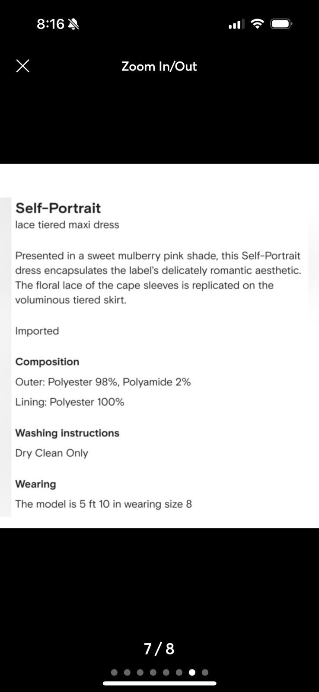Tap the silent mode bell icon

(x=73, y=24)
